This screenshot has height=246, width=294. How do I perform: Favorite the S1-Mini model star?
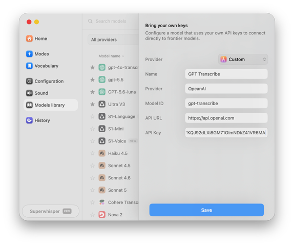92,129
